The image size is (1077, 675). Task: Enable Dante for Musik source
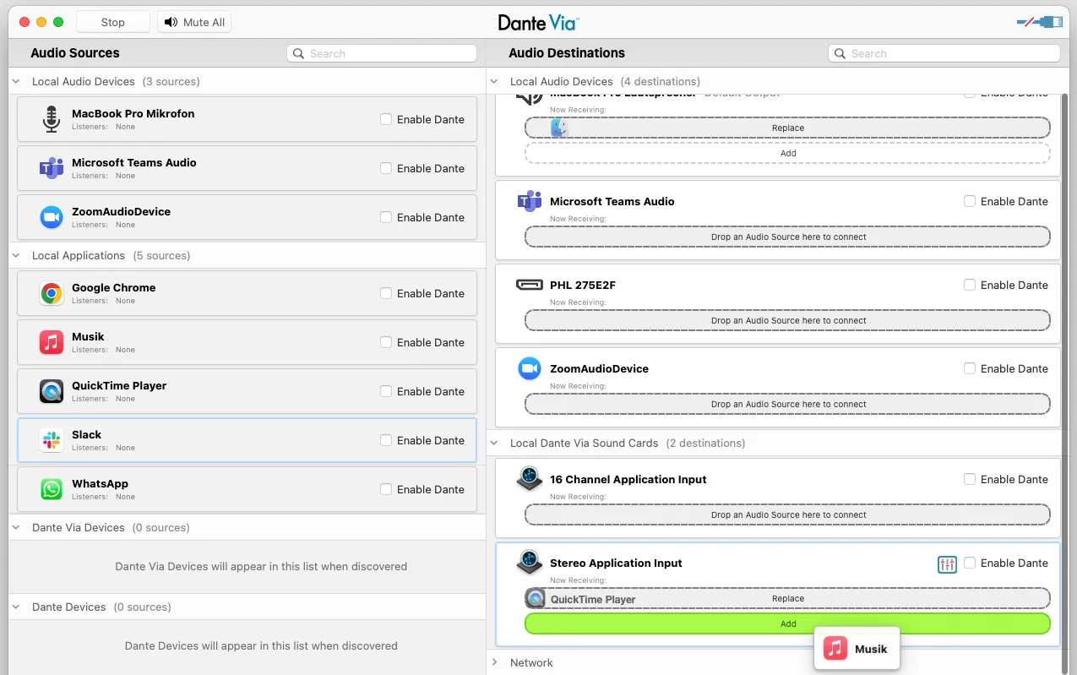pos(386,342)
